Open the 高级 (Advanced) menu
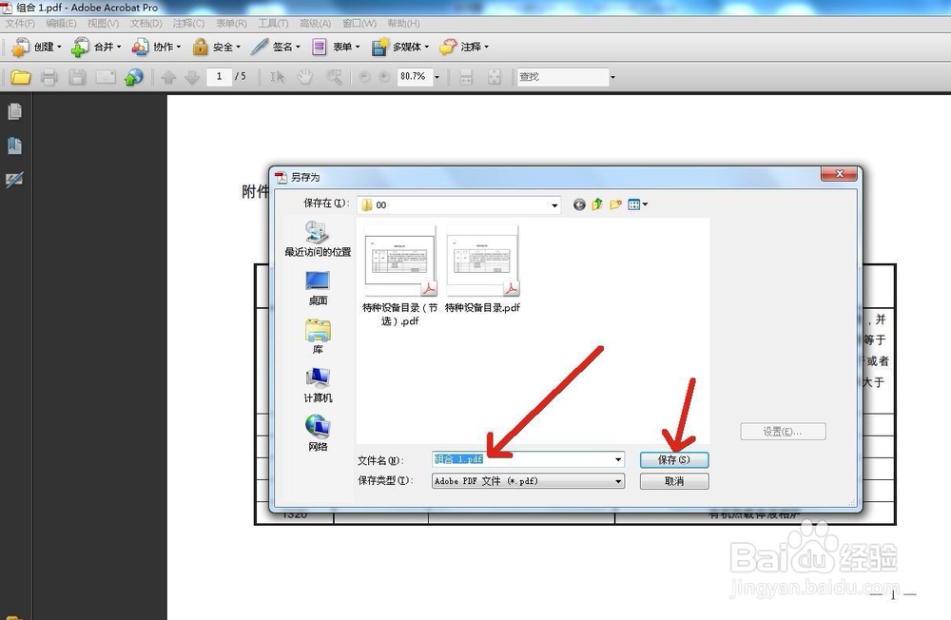The image size is (951, 620). [315, 23]
